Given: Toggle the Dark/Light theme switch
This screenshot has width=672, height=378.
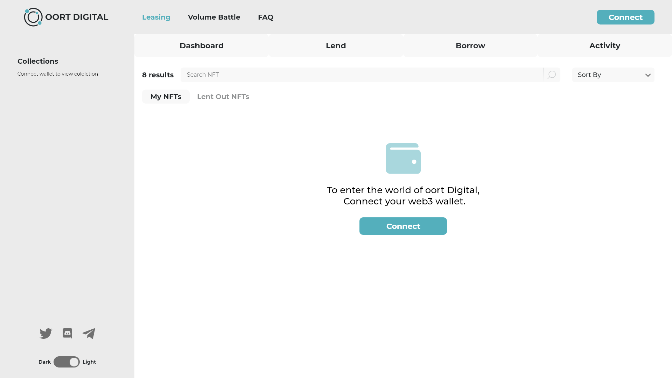Looking at the screenshot, I should point(66,362).
